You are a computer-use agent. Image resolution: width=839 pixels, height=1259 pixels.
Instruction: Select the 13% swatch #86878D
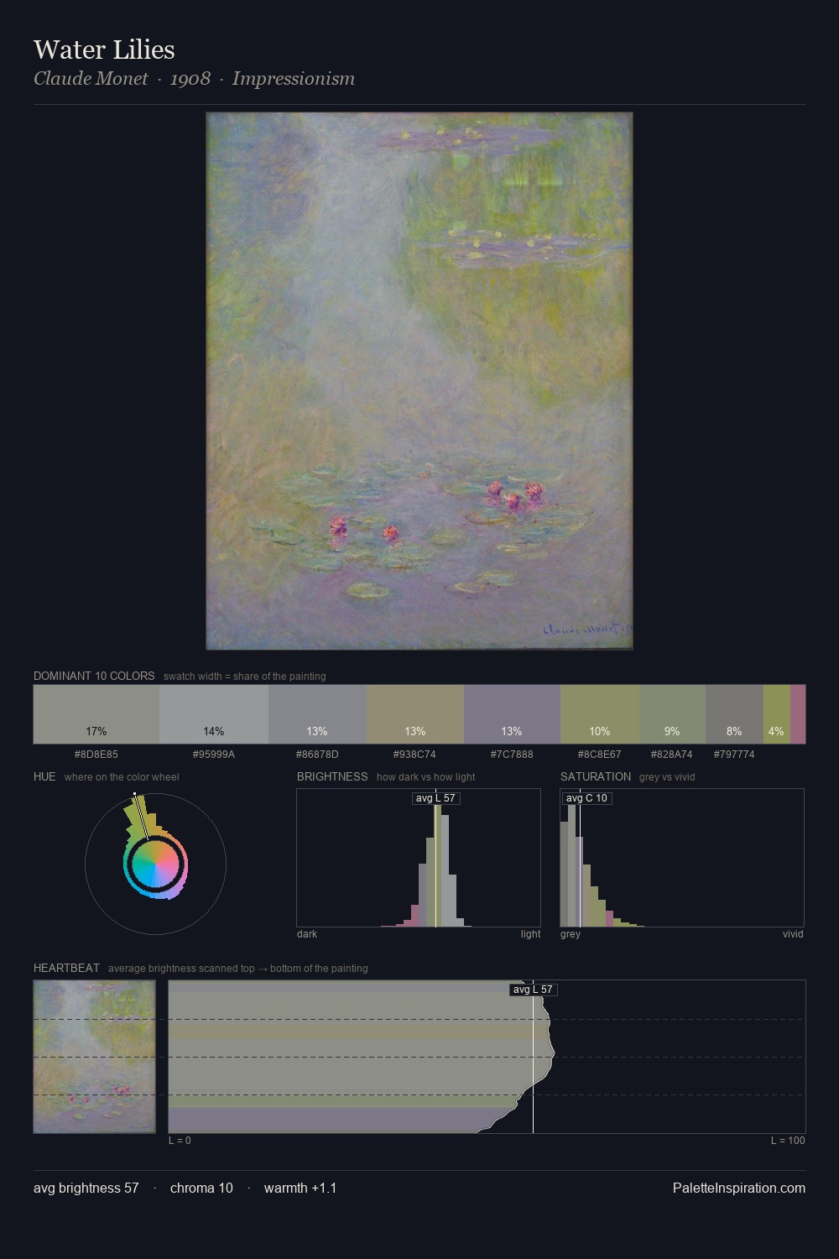coord(317,714)
